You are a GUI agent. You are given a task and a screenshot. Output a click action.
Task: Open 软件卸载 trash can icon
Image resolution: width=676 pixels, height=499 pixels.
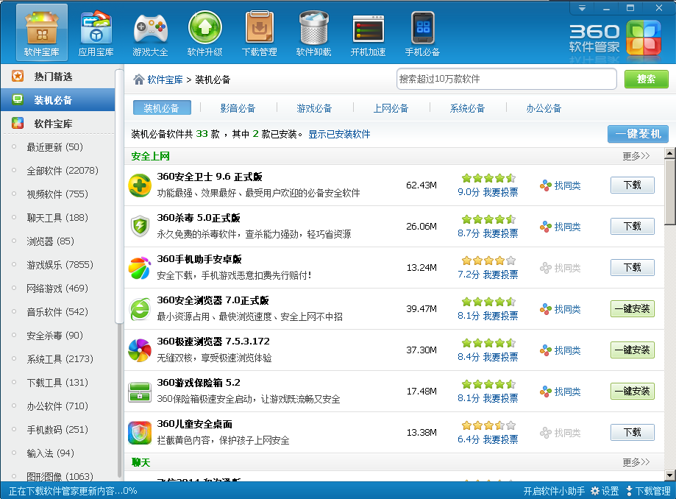[313, 33]
